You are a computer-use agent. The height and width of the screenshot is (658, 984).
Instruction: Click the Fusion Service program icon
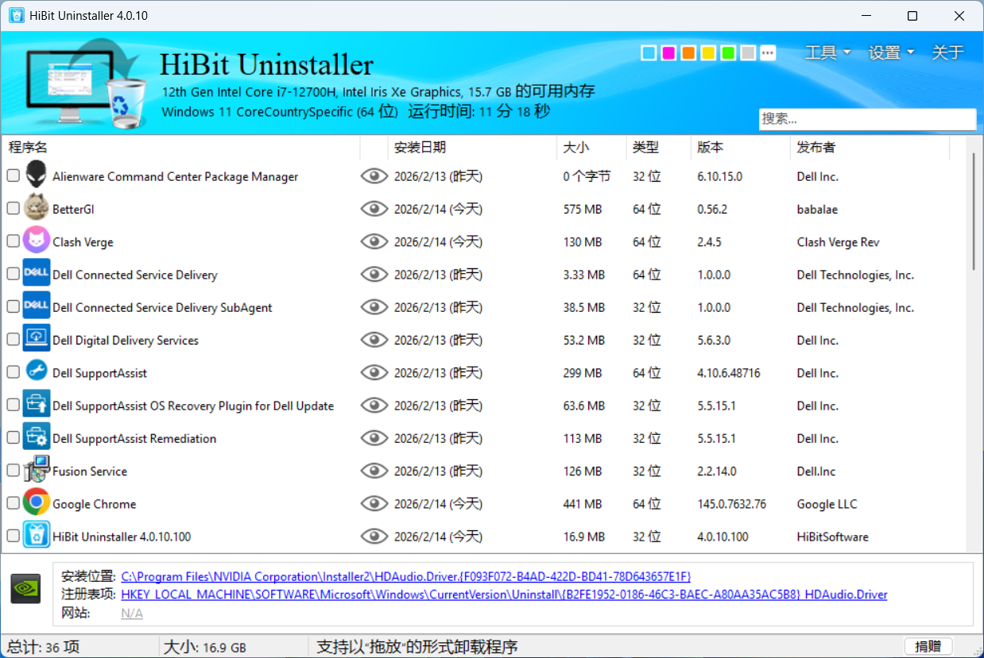tap(36, 470)
